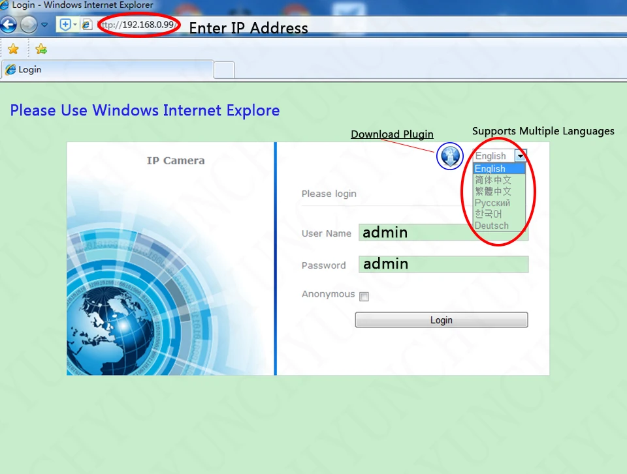This screenshot has height=474, width=627.
Task: Click the IP Camera heading text
Action: coord(176,160)
